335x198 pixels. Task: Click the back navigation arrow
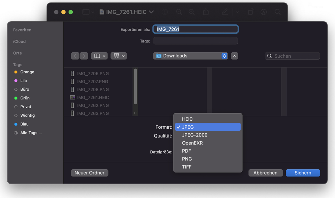[x=75, y=56]
